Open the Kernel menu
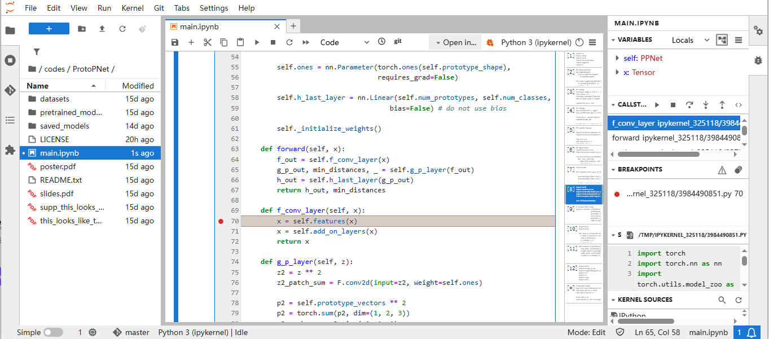Screen dimensions: 769x339 [x=132, y=8]
